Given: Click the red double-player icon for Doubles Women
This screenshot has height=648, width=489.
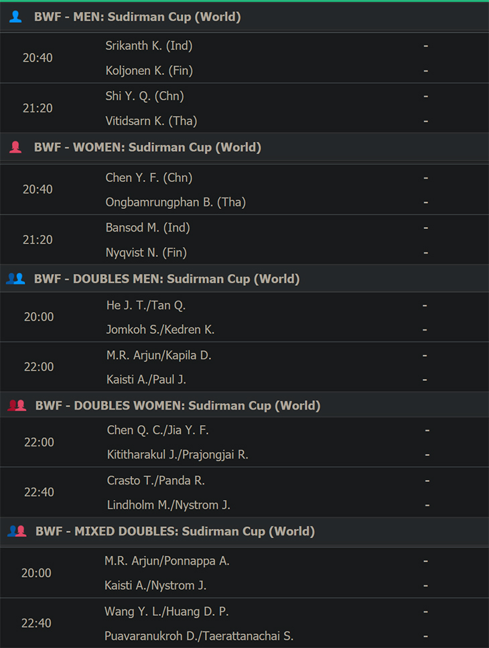Looking at the screenshot, I should [17, 405].
